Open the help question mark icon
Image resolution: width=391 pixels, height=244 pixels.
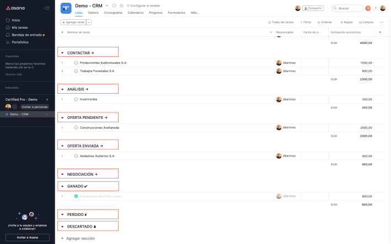click(376, 8)
